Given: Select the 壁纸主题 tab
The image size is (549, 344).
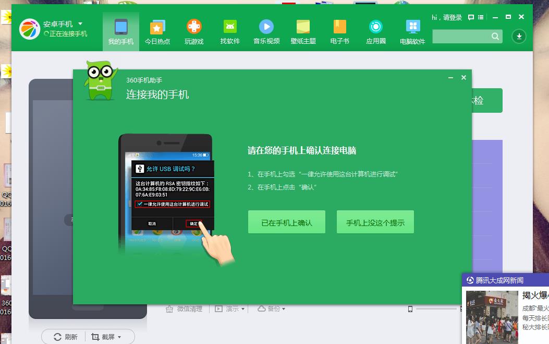Looking at the screenshot, I should point(303,31).
